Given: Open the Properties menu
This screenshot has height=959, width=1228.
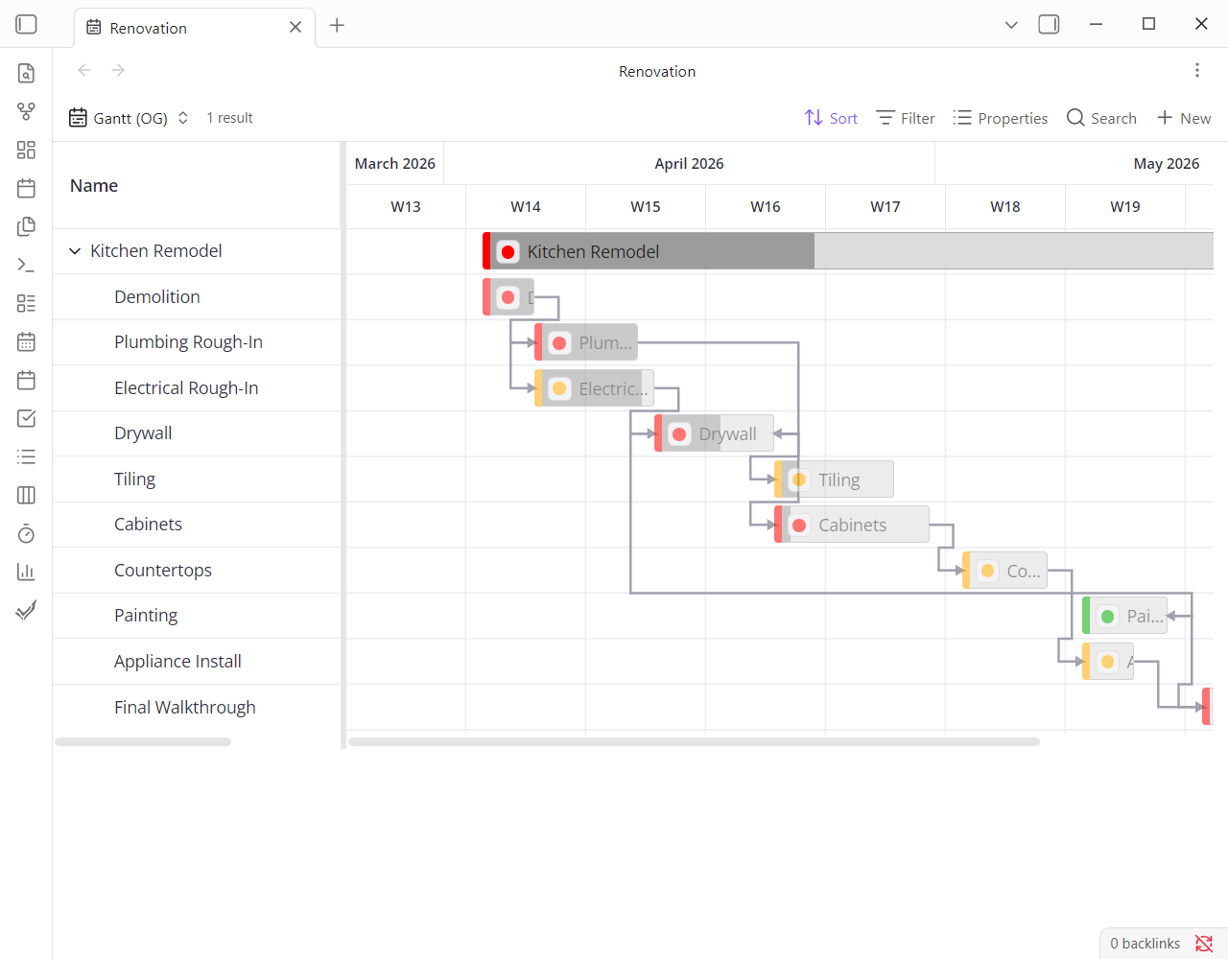Looking at the screenshot, I should (1000, 118).
